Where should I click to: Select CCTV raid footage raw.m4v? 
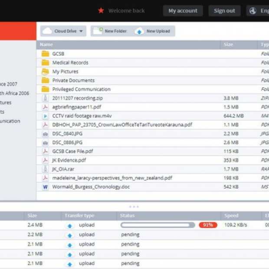point(82,116)
